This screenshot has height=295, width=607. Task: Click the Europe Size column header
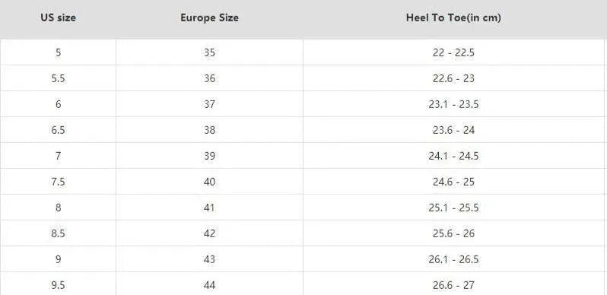pos(209,17)
